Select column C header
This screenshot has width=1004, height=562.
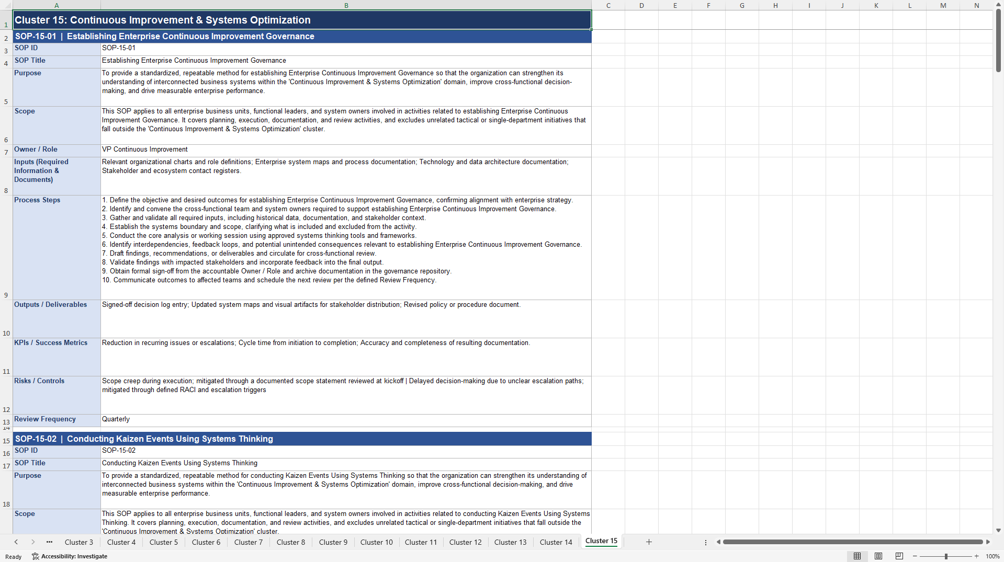point(608,5)
